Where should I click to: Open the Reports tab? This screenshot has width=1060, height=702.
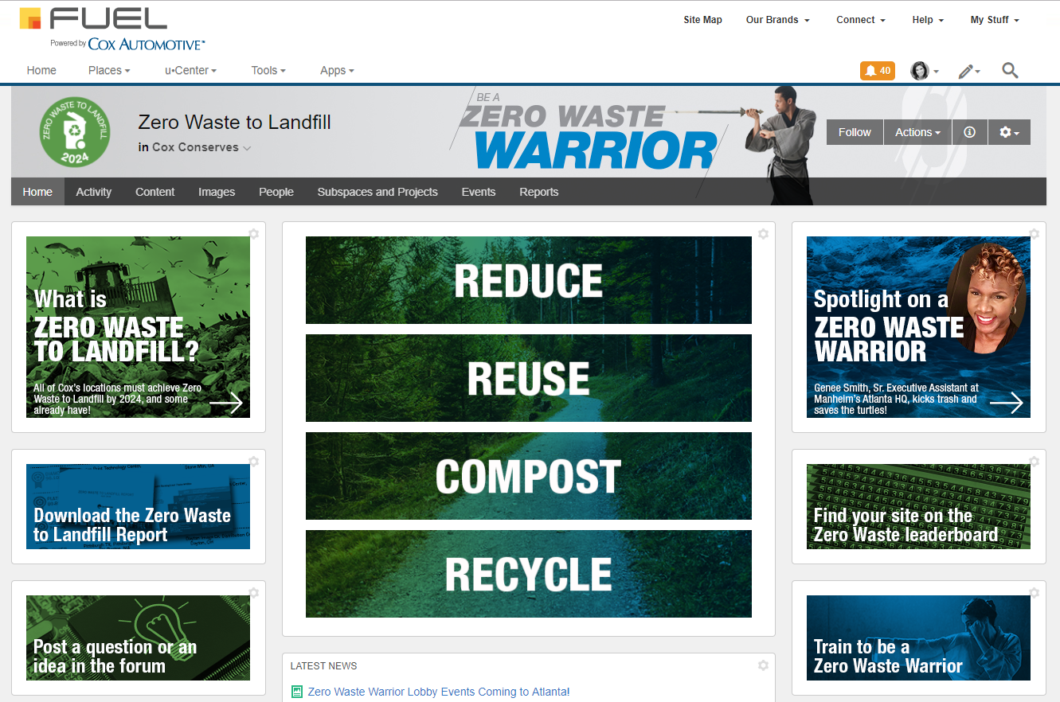(x=539, y=192)
